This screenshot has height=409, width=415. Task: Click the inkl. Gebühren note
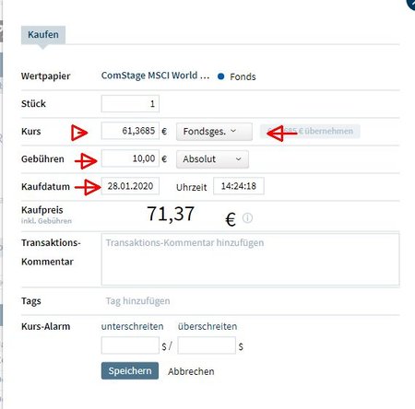point(46,221)
